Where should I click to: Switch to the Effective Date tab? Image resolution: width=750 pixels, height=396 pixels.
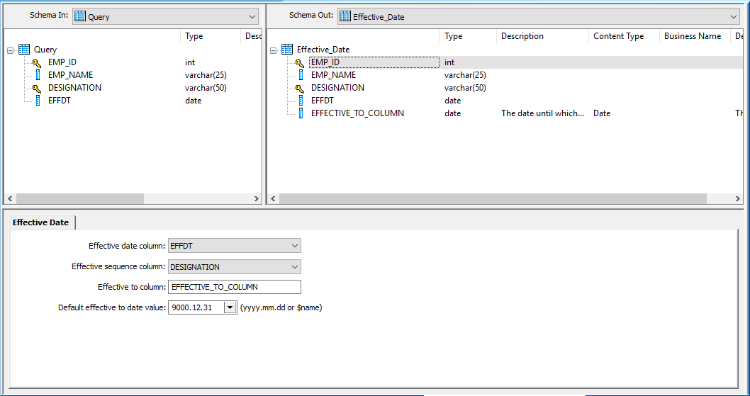40,222
